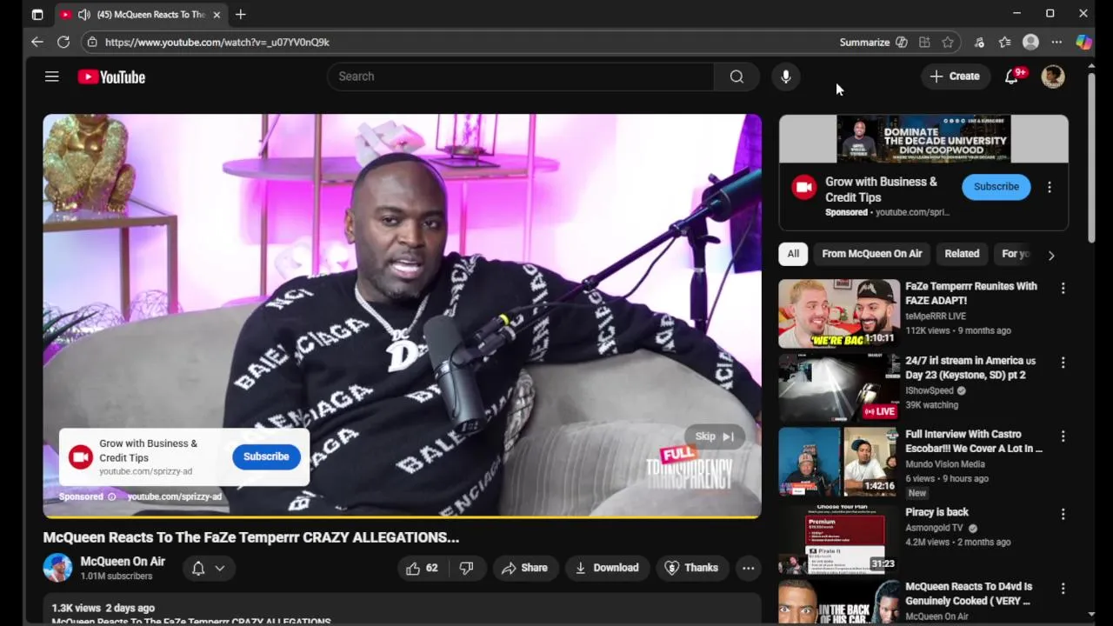The height and width of the screenshot is (626, 1113).
Task: Select the For you chip
Action: tap(1015, 254)
